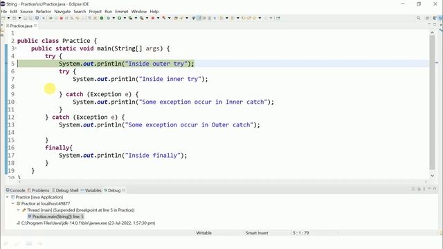Click the New file toolbar icon

pos(3,18)
